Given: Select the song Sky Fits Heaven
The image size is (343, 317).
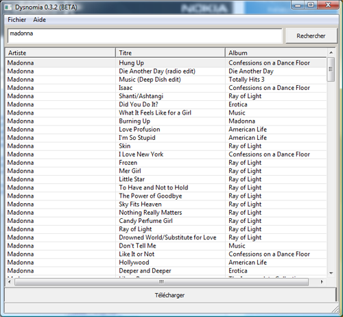Looking at the screenshot, I should [x=140, y=204].
